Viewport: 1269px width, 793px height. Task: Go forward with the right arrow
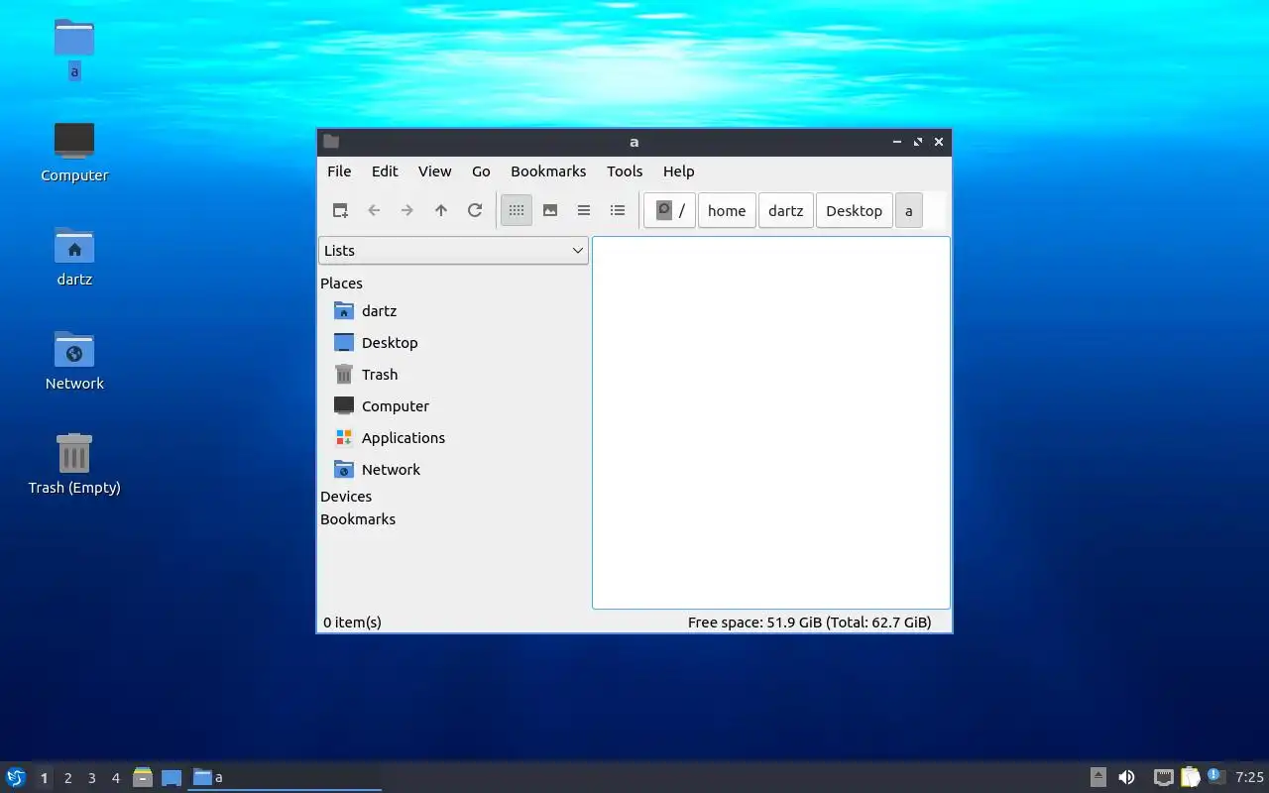407,210
